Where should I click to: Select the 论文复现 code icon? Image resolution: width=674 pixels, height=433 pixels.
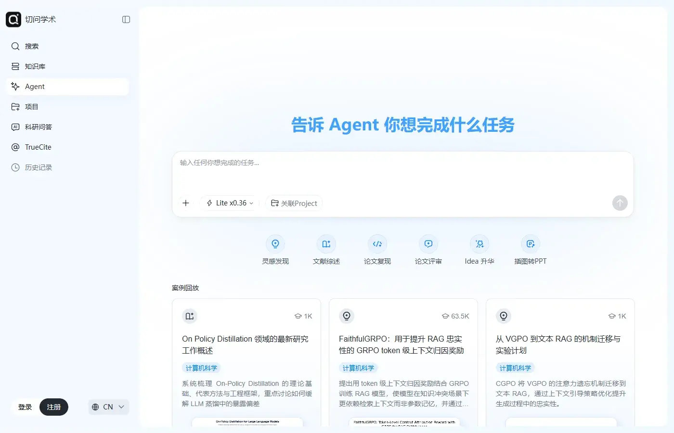(x=377, y=244)
